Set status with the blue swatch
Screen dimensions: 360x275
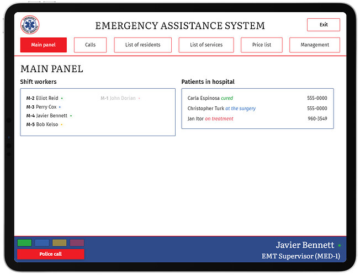[x=42, y=242]
